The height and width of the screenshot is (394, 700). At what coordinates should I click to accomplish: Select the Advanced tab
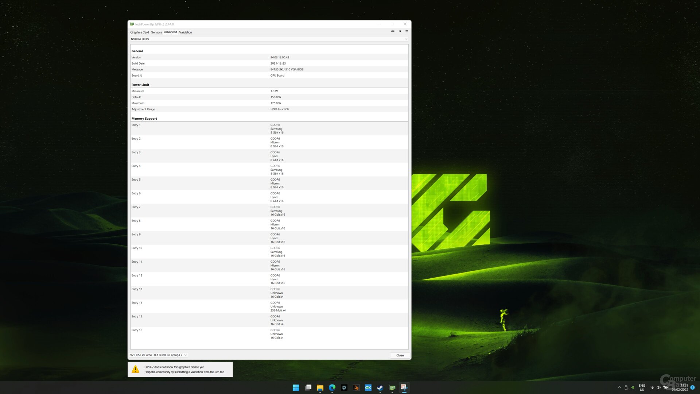pos(170,32)
